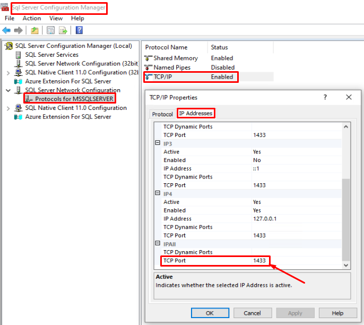This screenshot has width=364, height=325.
Task: Click the TCP/IP protocol icon
Action: pyautogui.click(x=148, y=76)
